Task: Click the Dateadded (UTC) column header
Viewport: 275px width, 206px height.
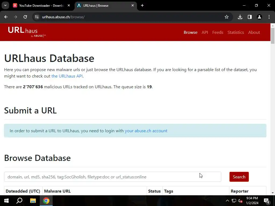Action: click(23, 191)
